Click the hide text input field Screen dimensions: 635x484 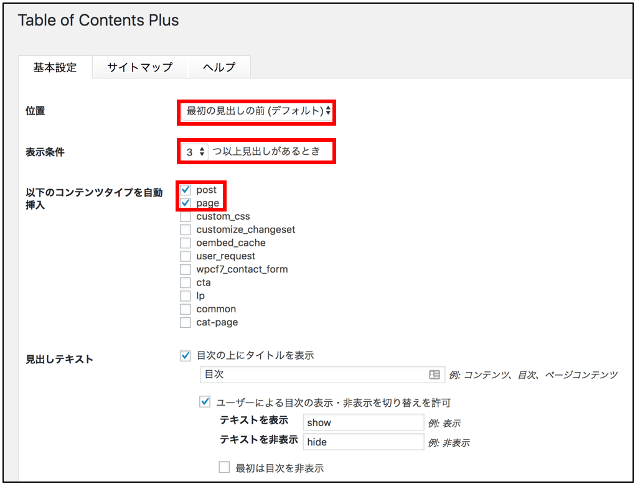364,442
